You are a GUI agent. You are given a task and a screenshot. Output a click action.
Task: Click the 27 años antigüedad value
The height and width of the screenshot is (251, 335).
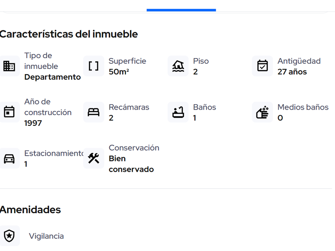(x=292, y=72)
